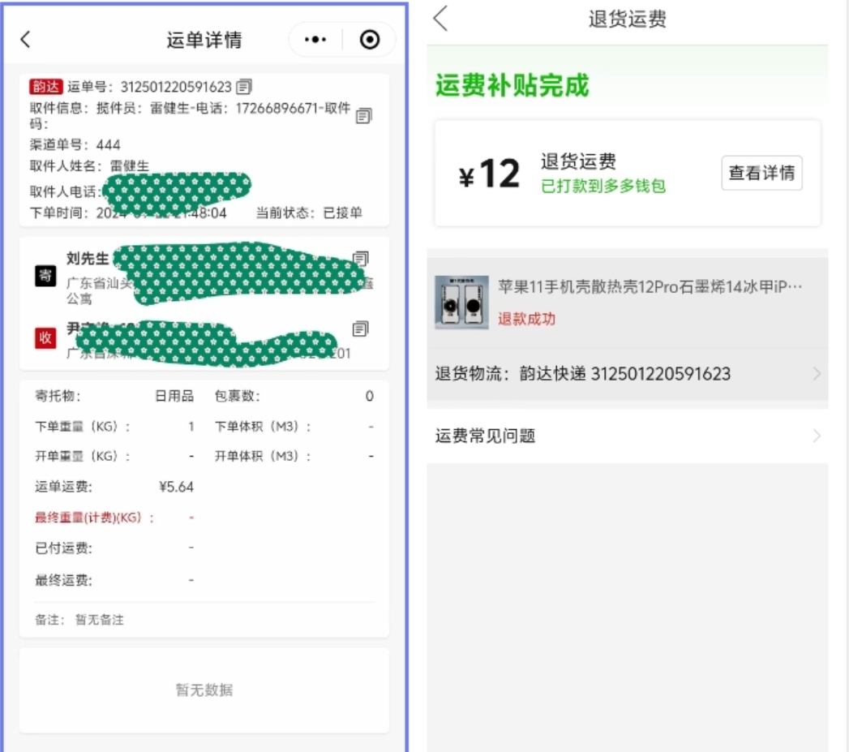This screenshot has width=849, height=752.
Task: Copy the 取件信息 courier details
Action: click(x=363, y=116)
